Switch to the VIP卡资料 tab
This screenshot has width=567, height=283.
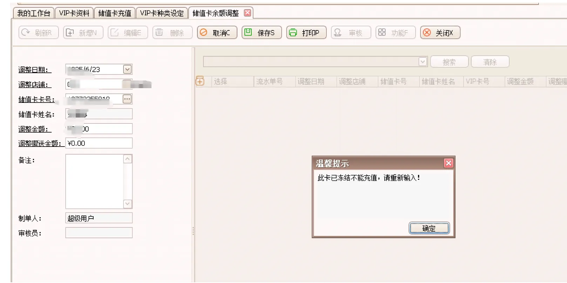(74, 13)
